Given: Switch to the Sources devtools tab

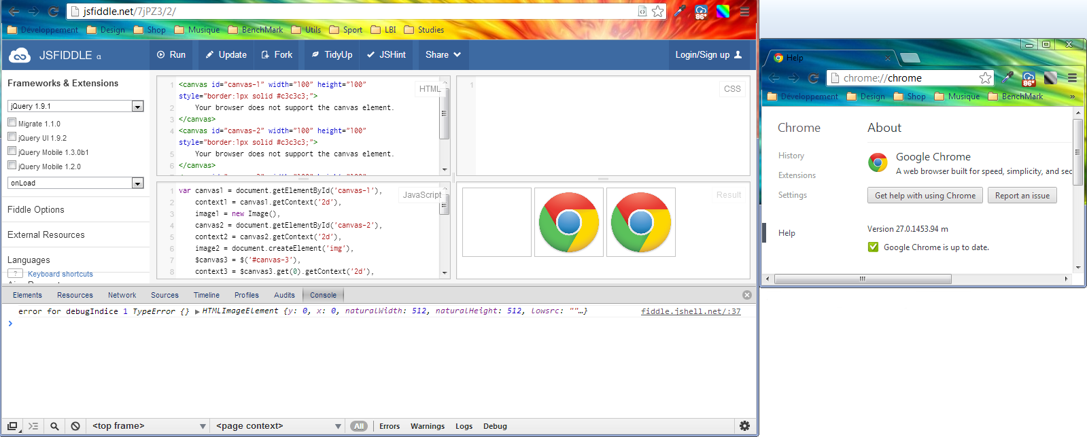Looking at the screenshot, I should (x=165, y=295).
